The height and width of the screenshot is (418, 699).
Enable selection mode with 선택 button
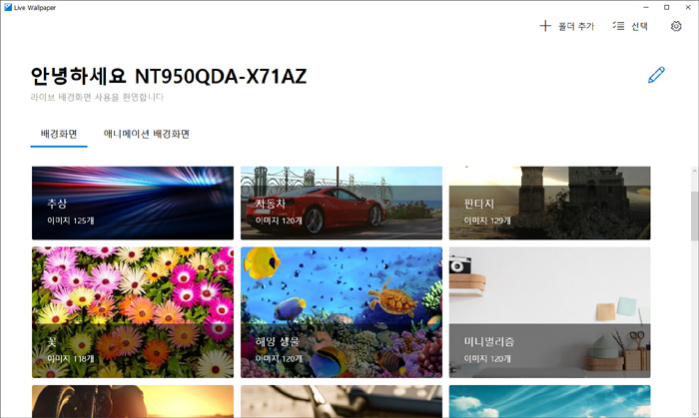[629, 26]
